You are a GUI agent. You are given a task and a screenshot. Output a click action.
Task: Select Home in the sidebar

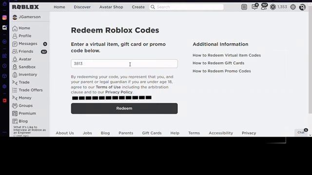coord(21,28)
